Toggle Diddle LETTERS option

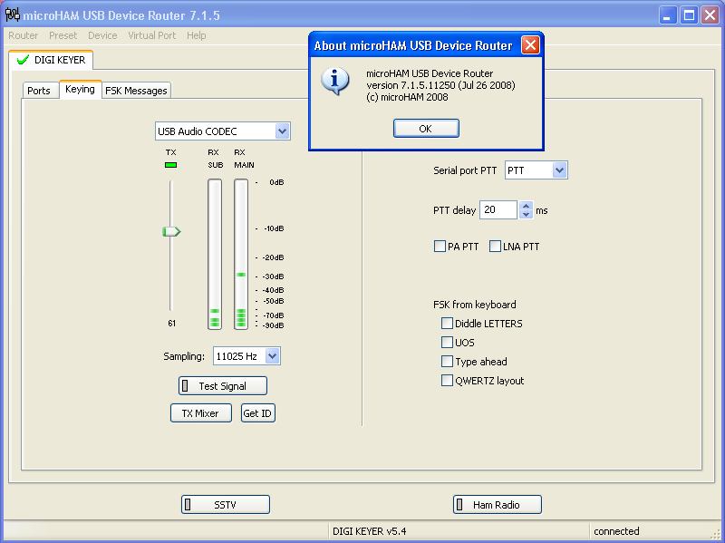click(x=447, y=323)
